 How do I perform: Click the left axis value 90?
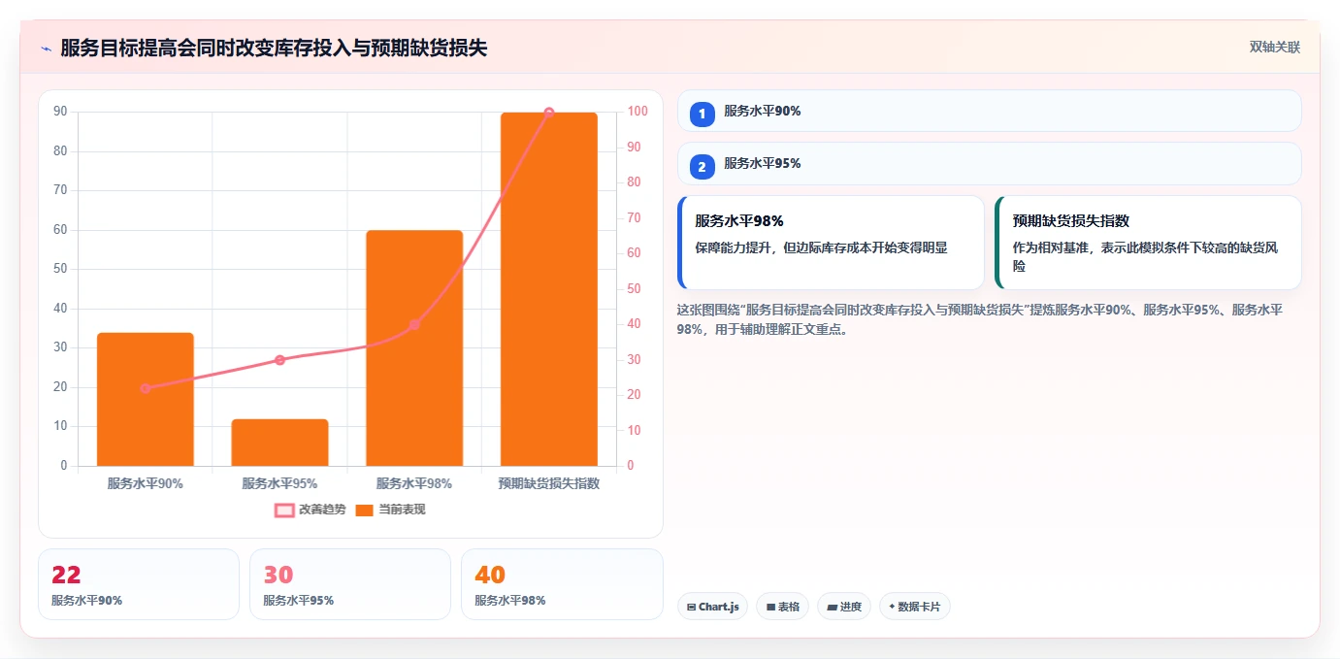coord(60,112)
